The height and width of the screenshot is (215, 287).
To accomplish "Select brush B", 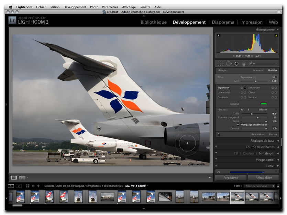I will pyautogui.click(x=248, y=110).
